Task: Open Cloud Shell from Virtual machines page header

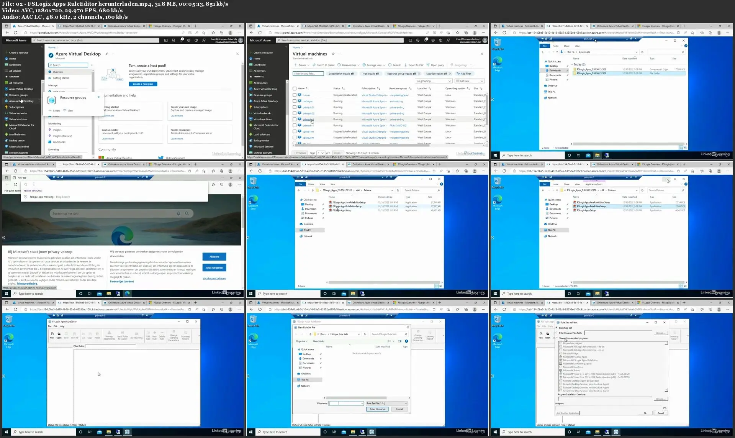Action: tap(410, 40)
